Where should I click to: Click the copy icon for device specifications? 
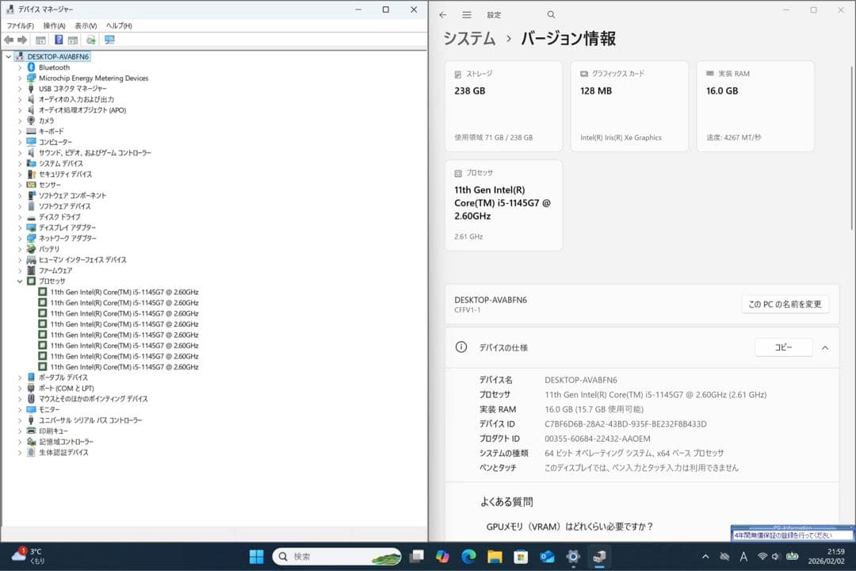(x=783, y=347)
